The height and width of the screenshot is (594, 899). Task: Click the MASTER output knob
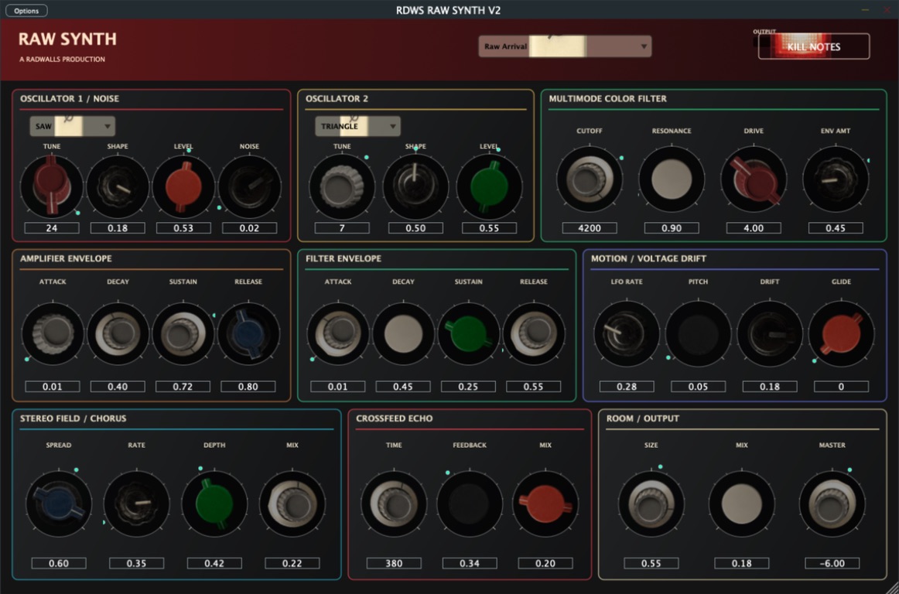(x=832, y=504)
